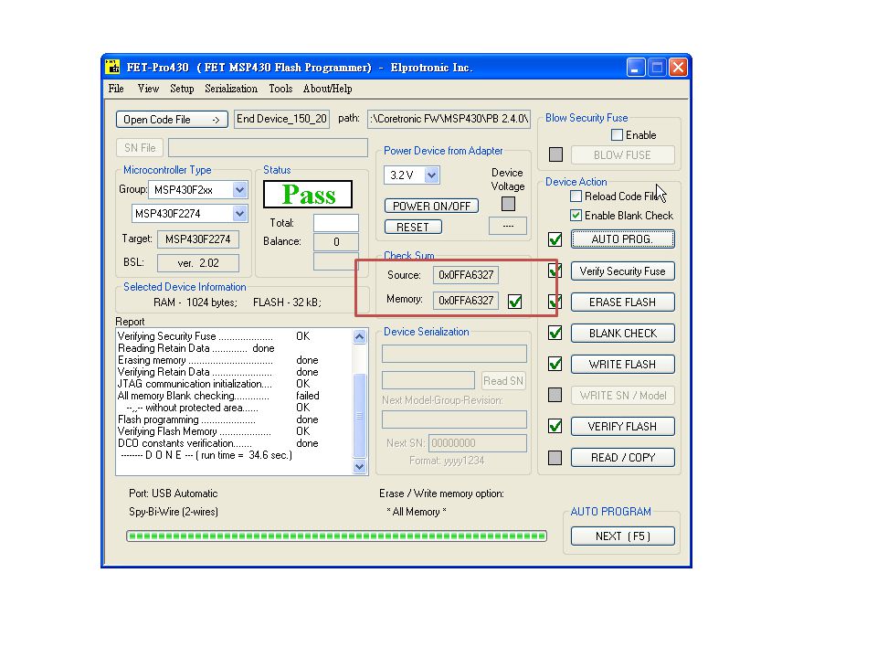Click the AUTO PROG. button
Screen dimensions: 877x658
[622, 239]
